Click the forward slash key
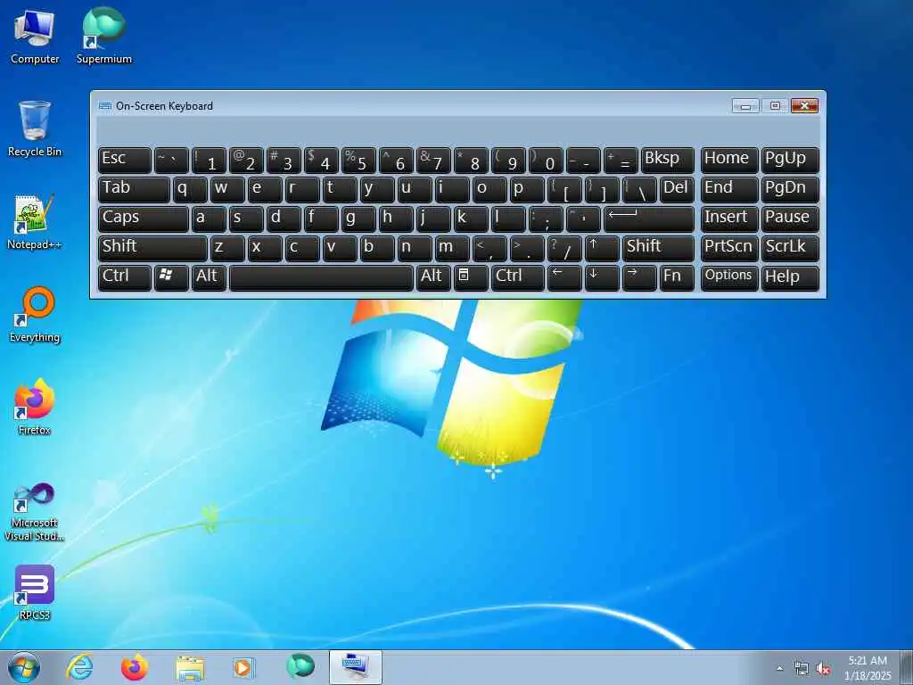The height and width of the screenshot is (685, 913). [x=564, y=249]
